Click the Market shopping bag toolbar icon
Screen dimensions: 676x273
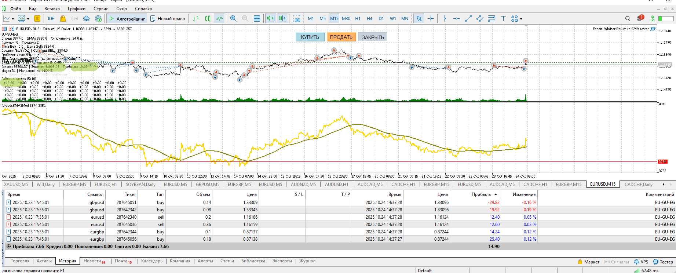coord(63,19)
